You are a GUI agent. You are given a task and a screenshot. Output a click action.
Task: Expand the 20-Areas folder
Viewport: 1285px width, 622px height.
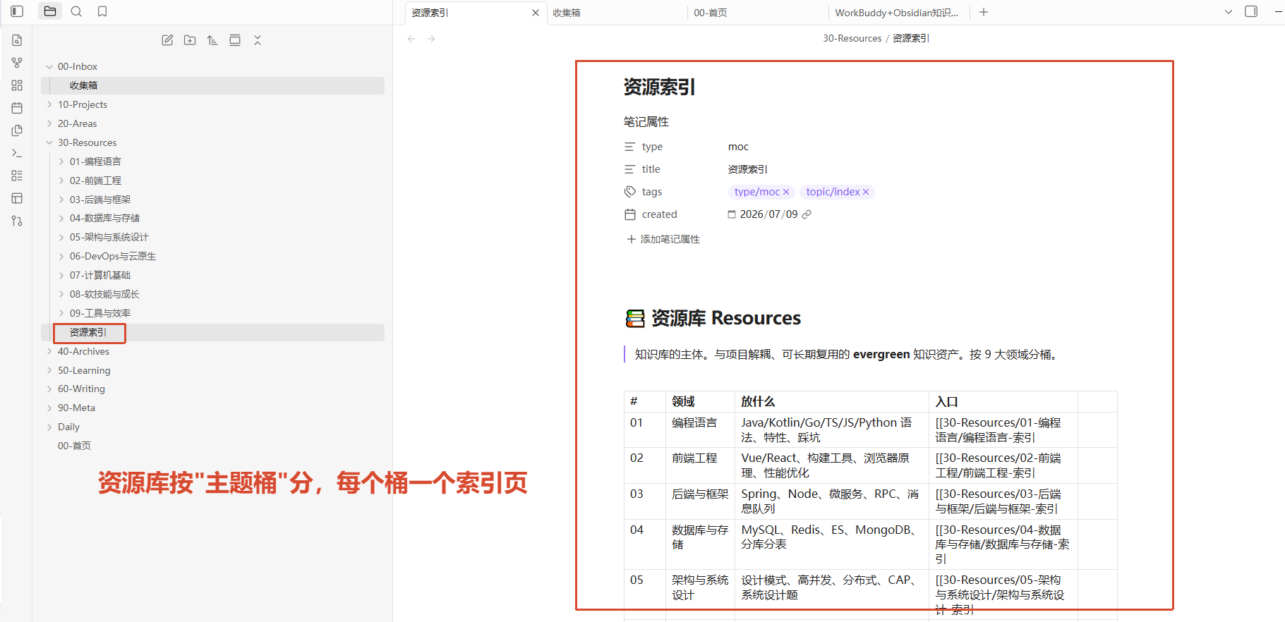coord(49,123)
